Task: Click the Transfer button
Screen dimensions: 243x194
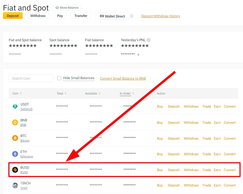Action: [x=81, y=16]
